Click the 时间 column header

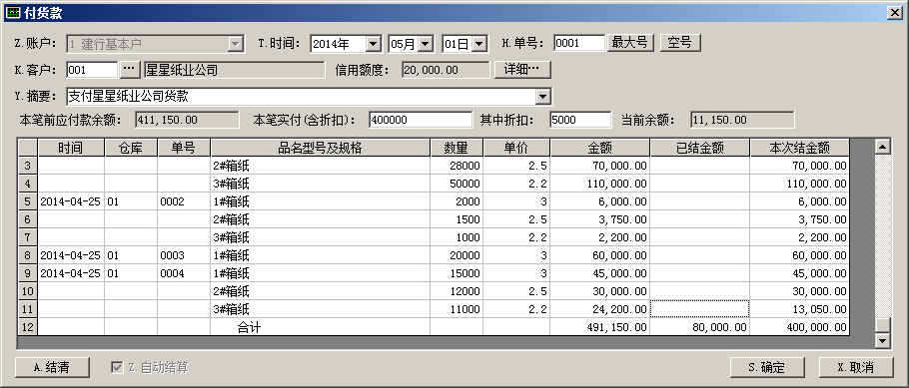point(71,148)
